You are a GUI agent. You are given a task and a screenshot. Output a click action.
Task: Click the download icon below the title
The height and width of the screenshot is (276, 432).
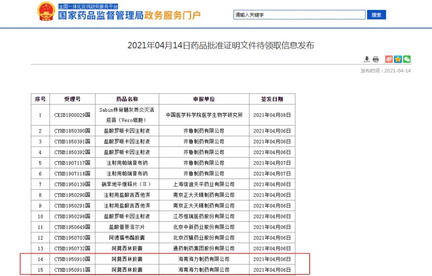coord(366,59)
